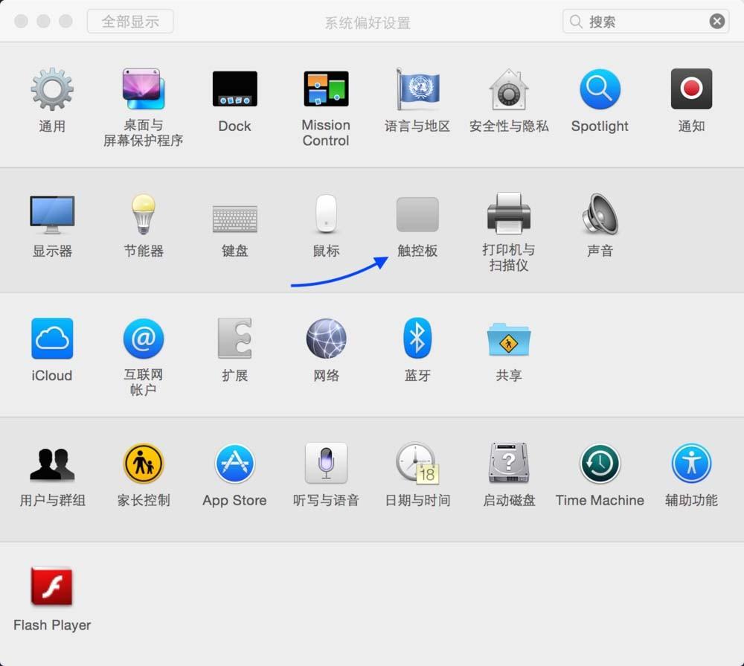Open 鼠标 (Mouse) preferences
This screenshot has height=666, width=744.
pos(325,214)
